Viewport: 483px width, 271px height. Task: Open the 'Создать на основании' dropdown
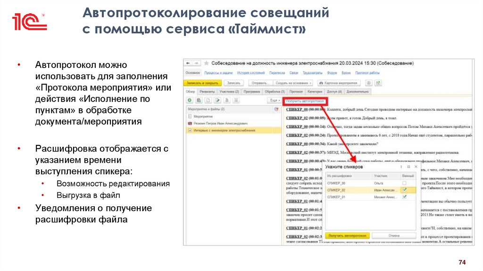(293, 83)
